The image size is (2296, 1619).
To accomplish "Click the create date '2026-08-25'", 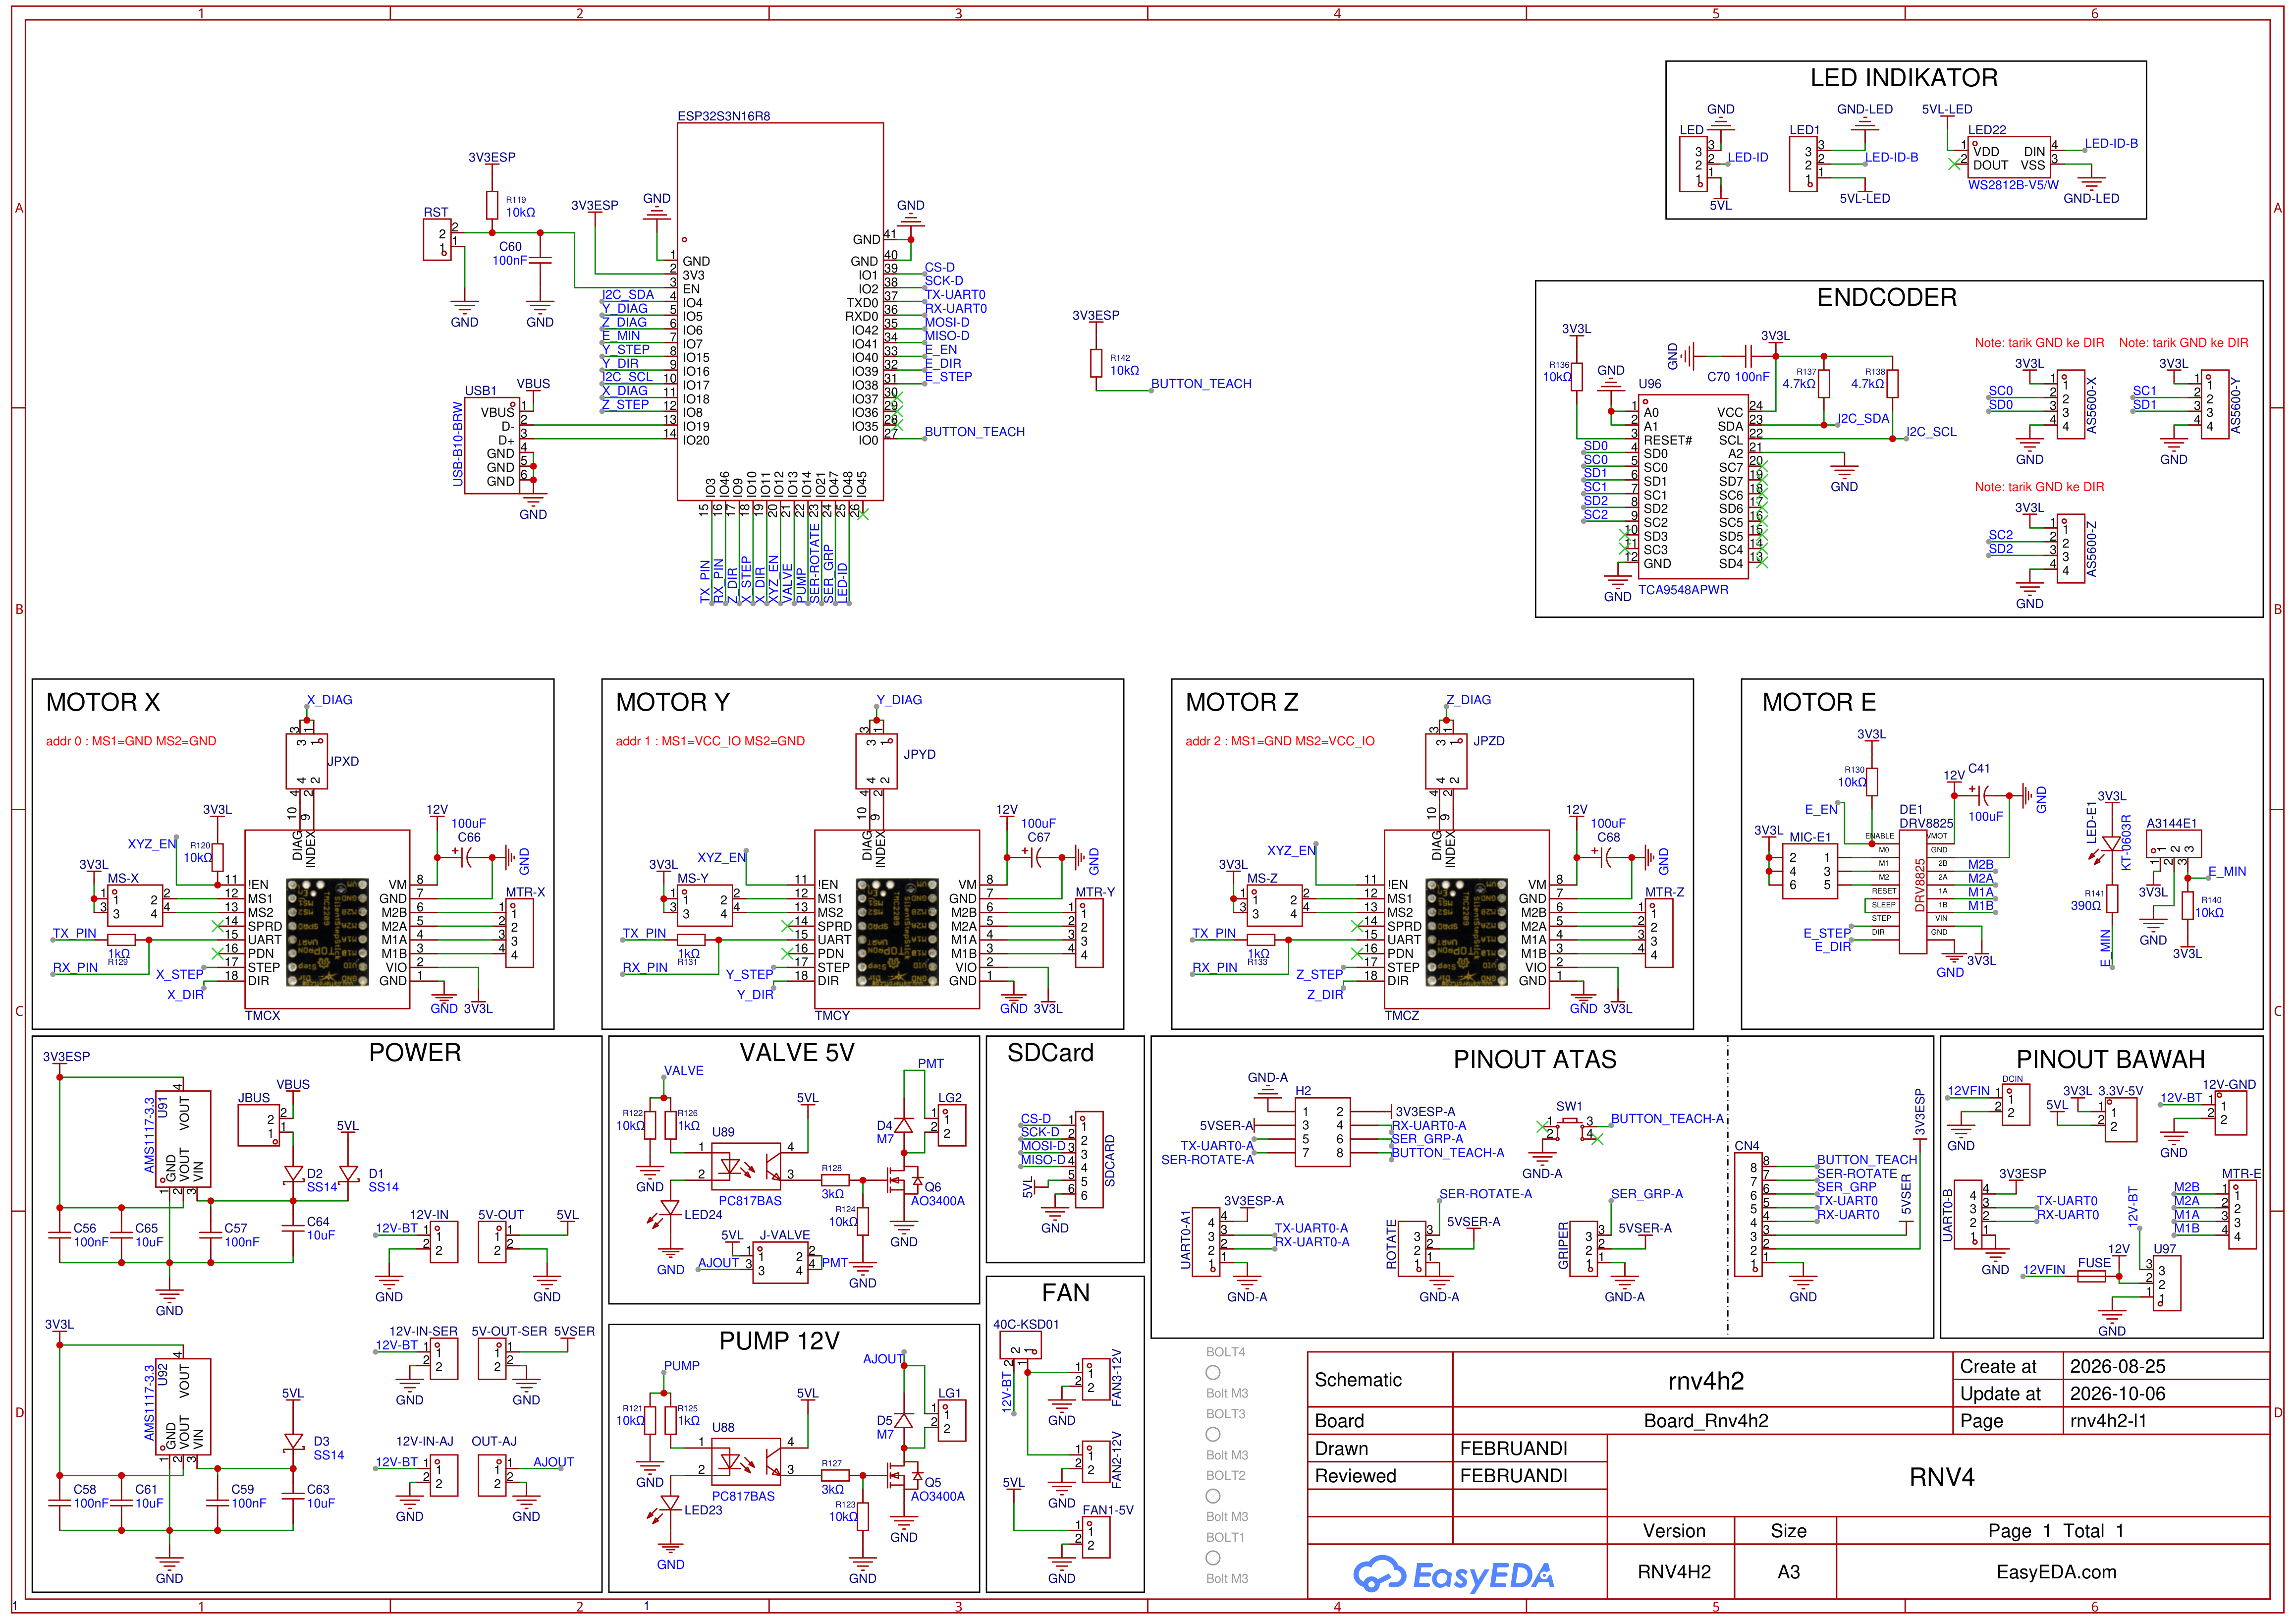I will (2117, 1366).
